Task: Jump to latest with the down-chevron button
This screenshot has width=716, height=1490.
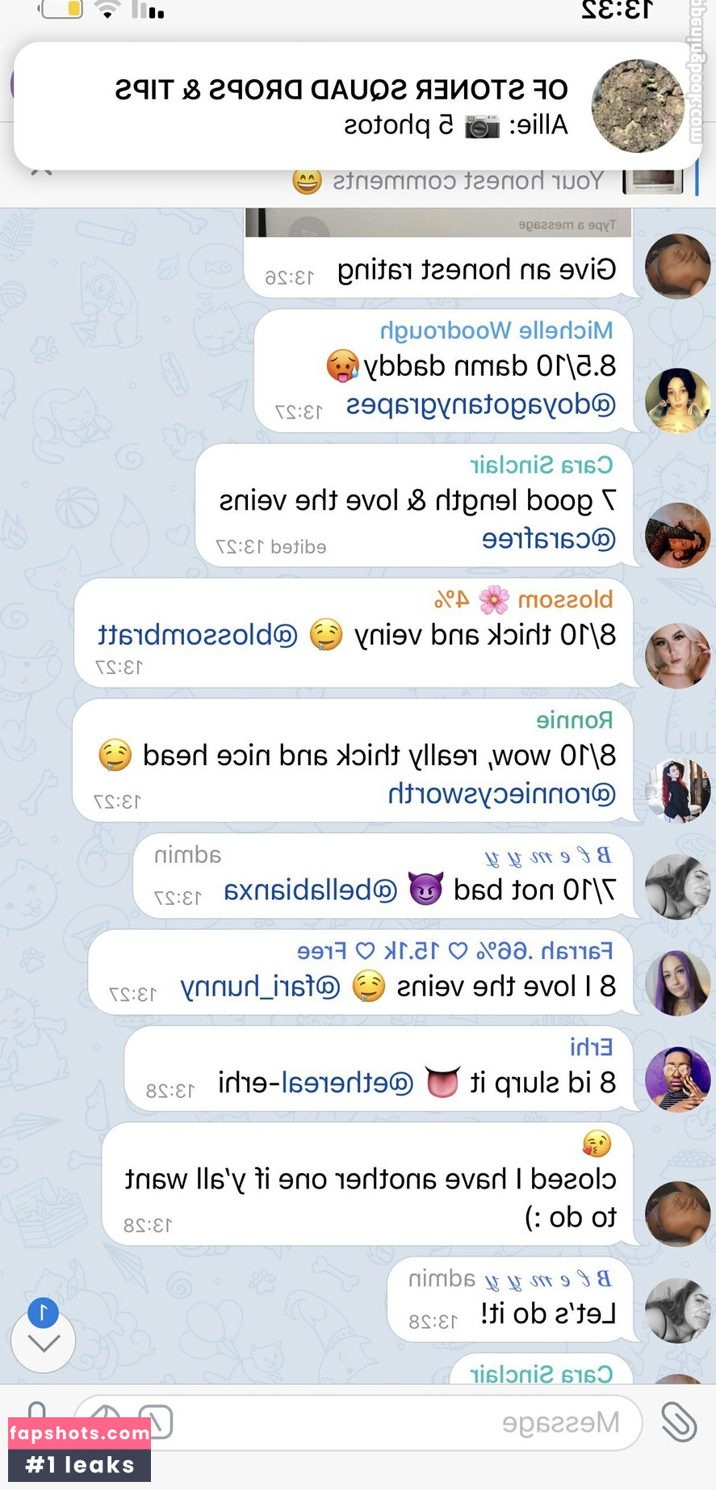Action: click(x=44, y=1343)
